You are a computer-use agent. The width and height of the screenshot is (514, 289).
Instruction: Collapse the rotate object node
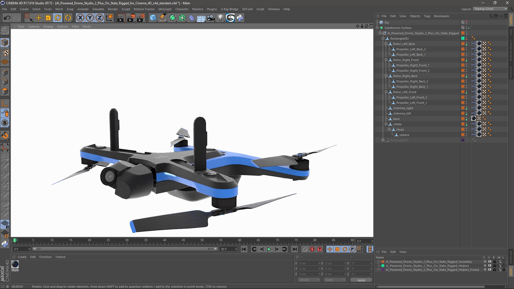coord(386,124)
